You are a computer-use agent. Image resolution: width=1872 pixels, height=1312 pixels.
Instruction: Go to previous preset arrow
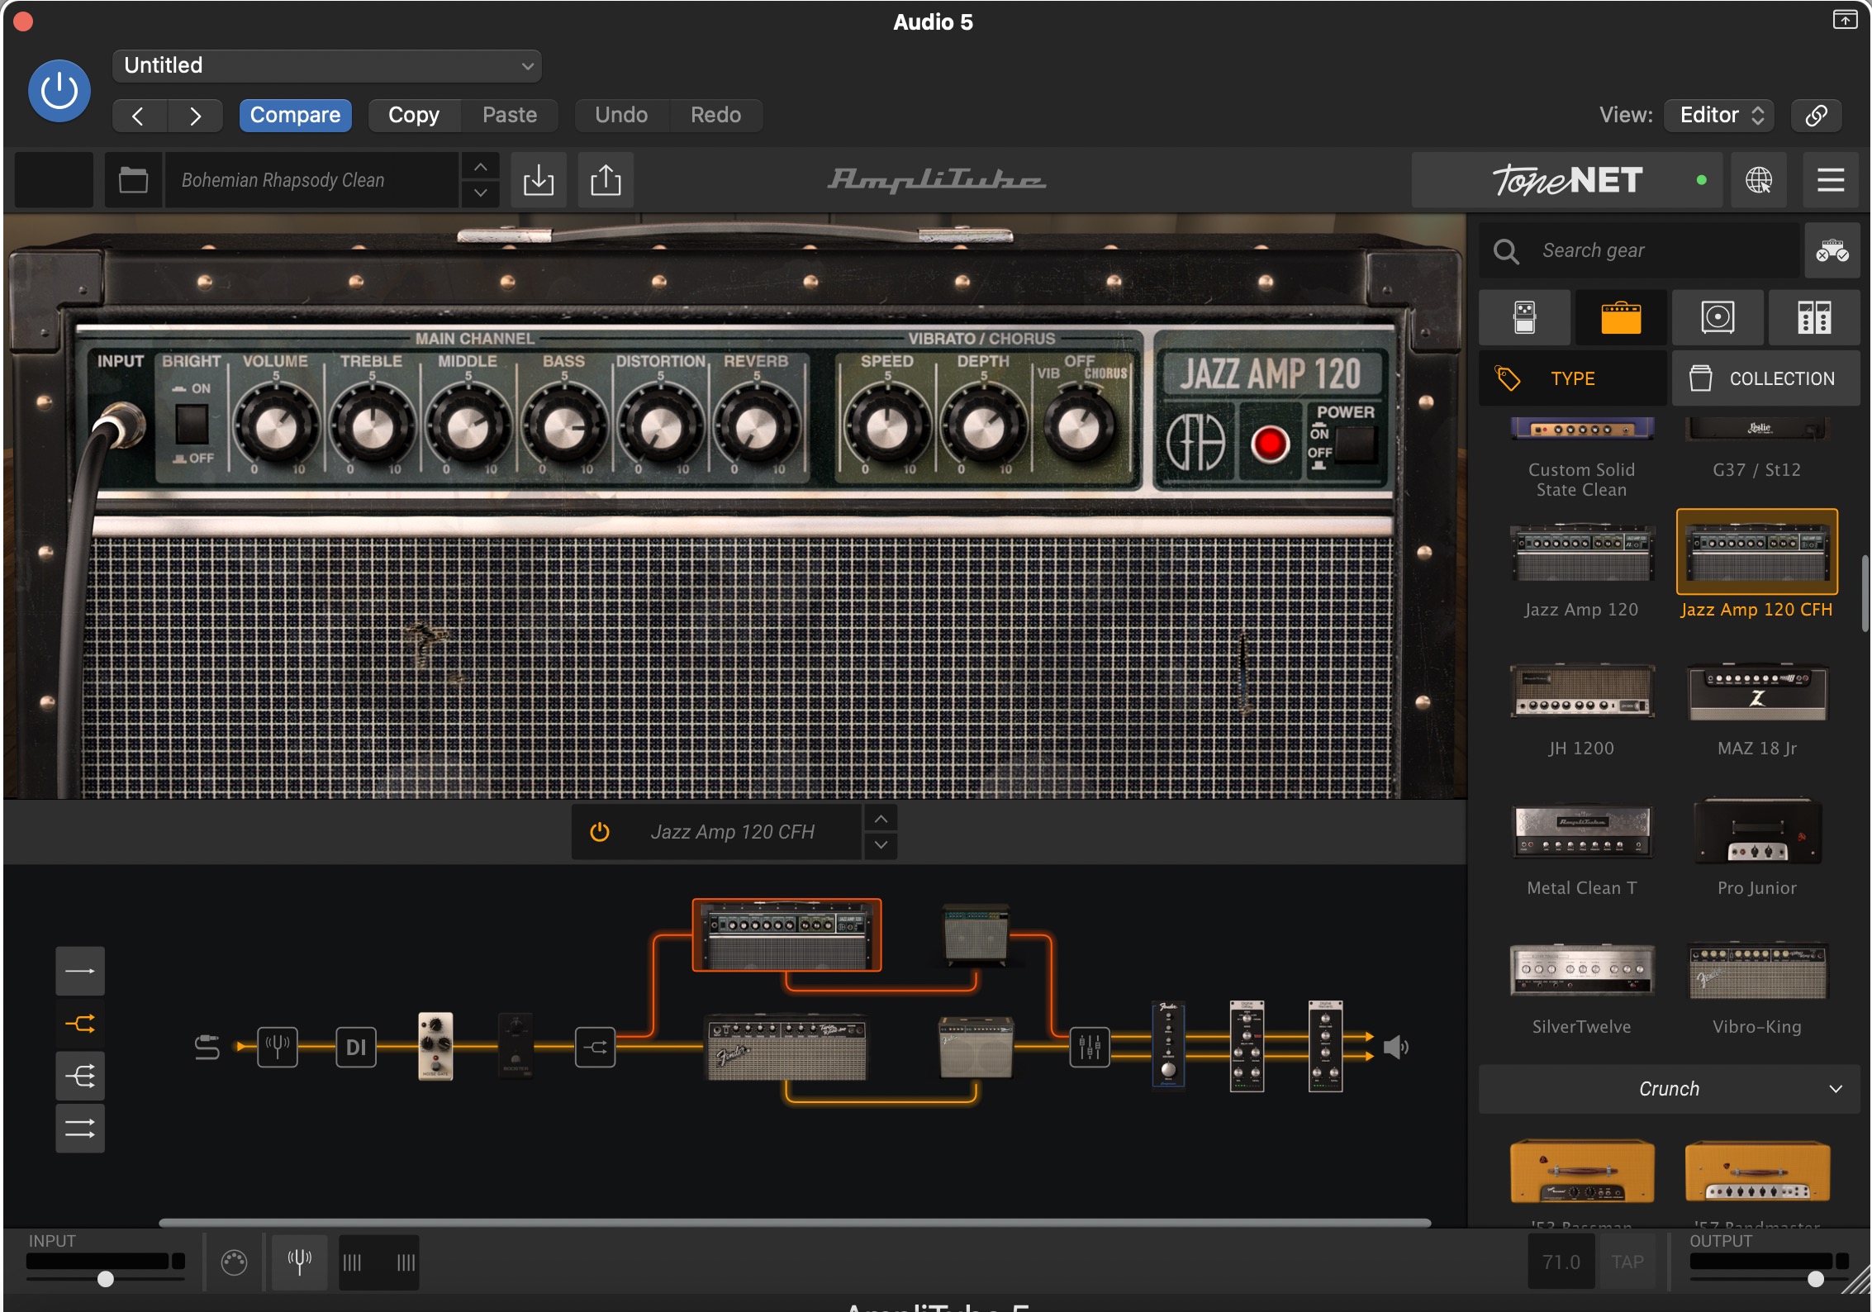[x=139, y=116]
